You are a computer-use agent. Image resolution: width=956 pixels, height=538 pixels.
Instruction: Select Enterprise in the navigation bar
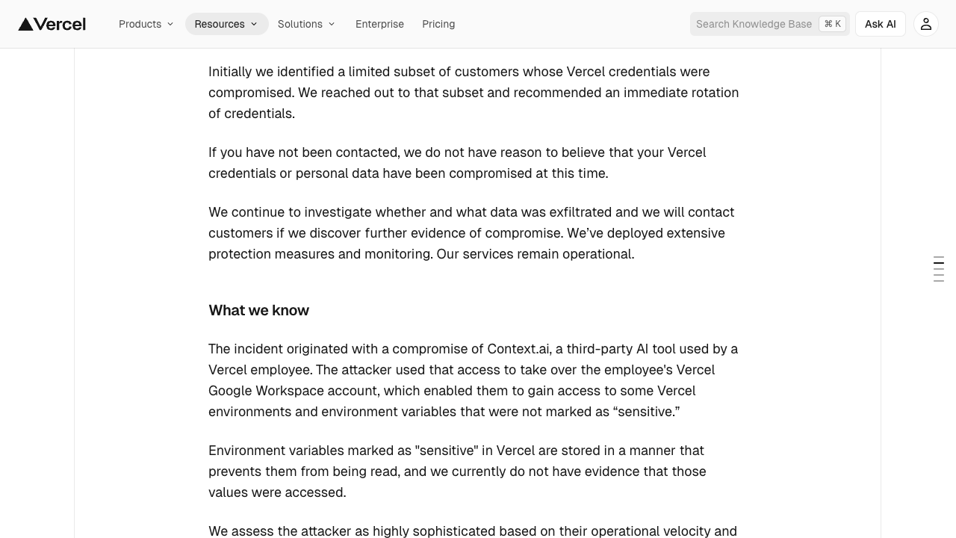[x=379, y=24]
